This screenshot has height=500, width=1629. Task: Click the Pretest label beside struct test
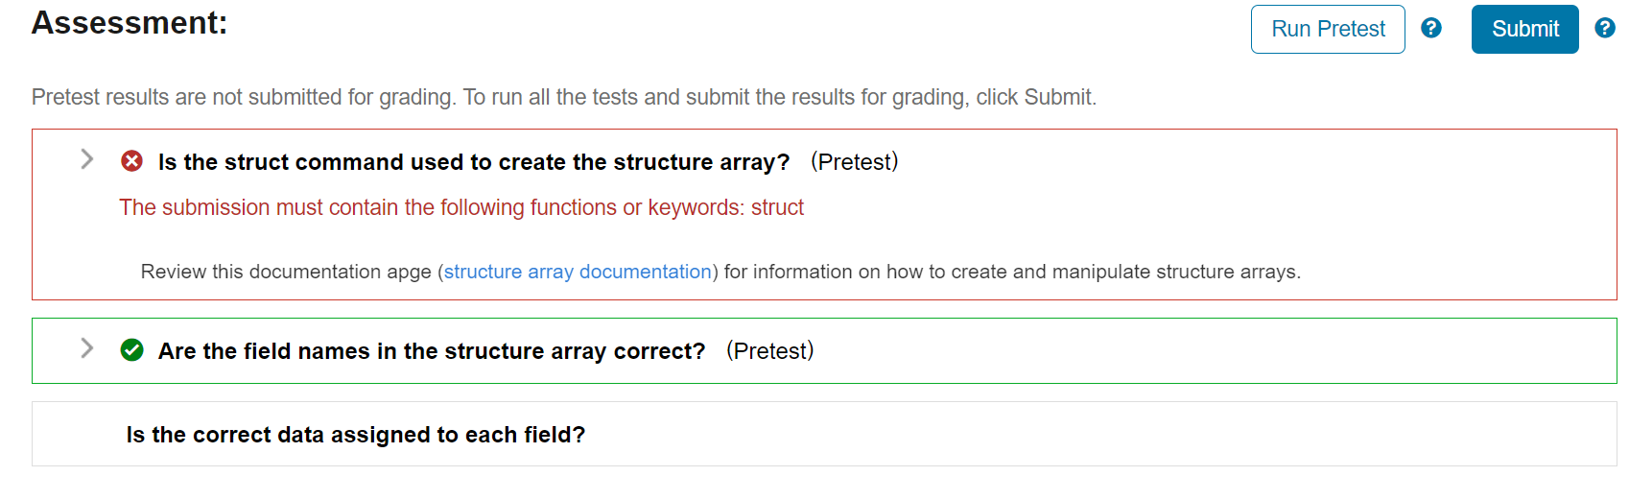pyautogui.click(x=854, y=162)
